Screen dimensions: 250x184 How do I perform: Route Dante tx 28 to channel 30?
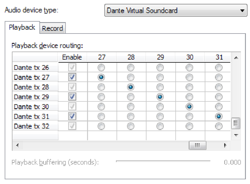tap(189, 87)
